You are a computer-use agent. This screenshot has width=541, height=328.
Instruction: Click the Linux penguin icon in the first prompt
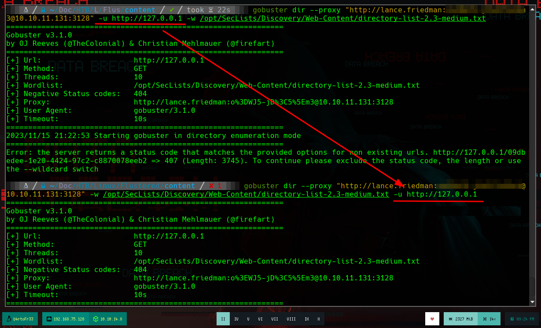(x=26, y=10)
